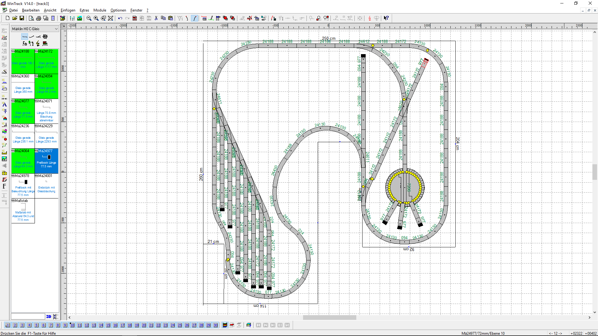The height and width of the screenshot is (336, 598).
Task: Open the Fenster menu
Action: click(x=136, y=10)
